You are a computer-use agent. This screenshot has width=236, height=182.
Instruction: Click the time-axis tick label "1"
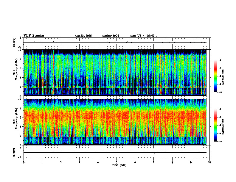(x=42, y=162)
